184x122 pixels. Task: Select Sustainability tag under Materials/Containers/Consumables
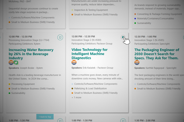click(x=143, y=23)
